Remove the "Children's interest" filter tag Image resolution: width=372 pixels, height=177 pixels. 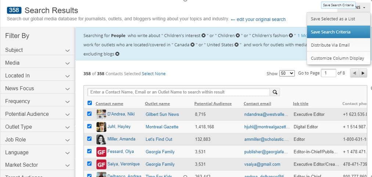coord(203,36)
